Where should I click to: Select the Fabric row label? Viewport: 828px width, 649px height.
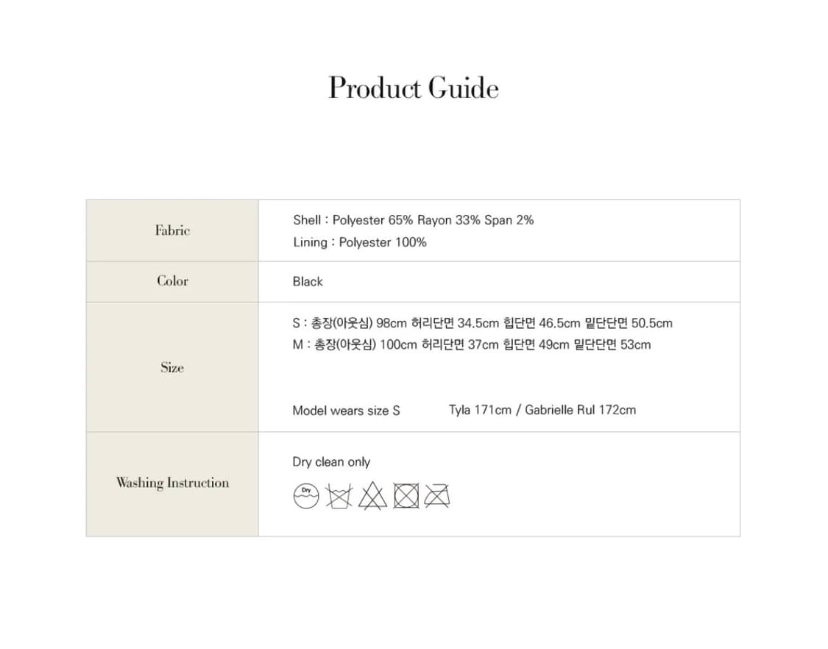point(172,230)
